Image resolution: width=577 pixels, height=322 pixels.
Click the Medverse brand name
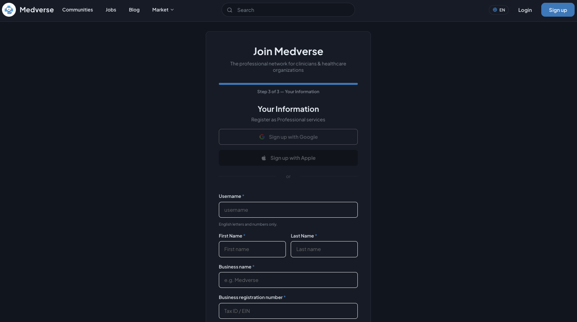pos(37,10)
